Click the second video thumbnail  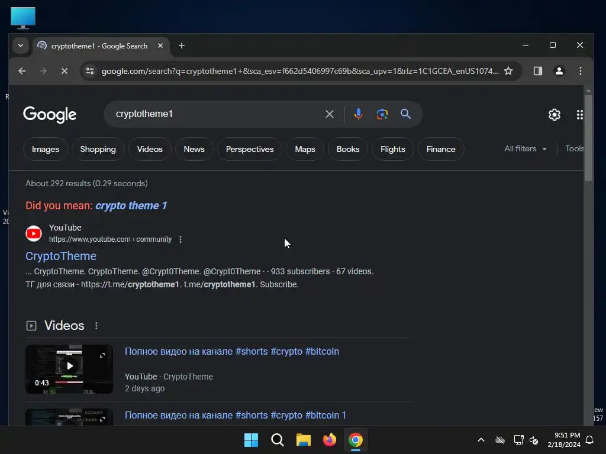(69, 417)
